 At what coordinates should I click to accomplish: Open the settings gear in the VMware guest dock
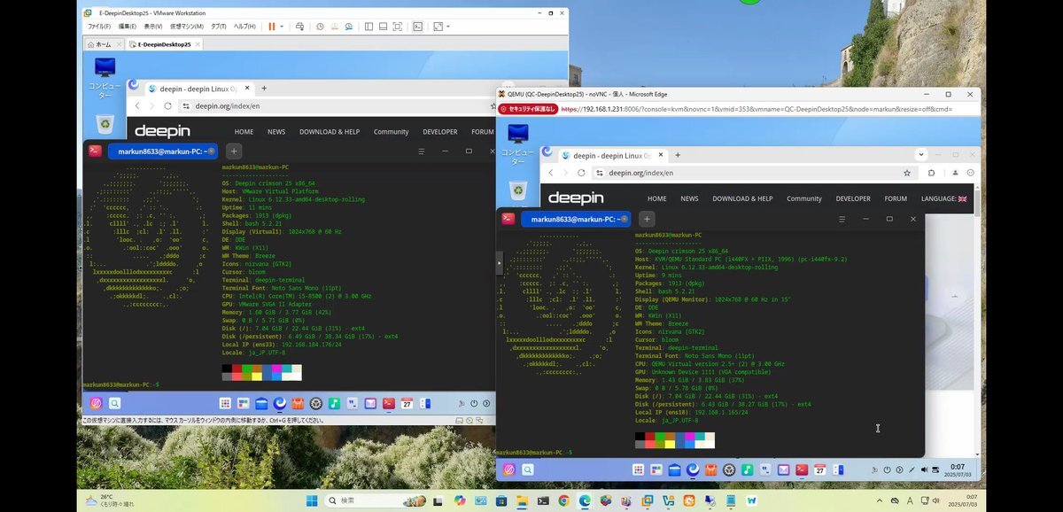[x=316, y=403]
